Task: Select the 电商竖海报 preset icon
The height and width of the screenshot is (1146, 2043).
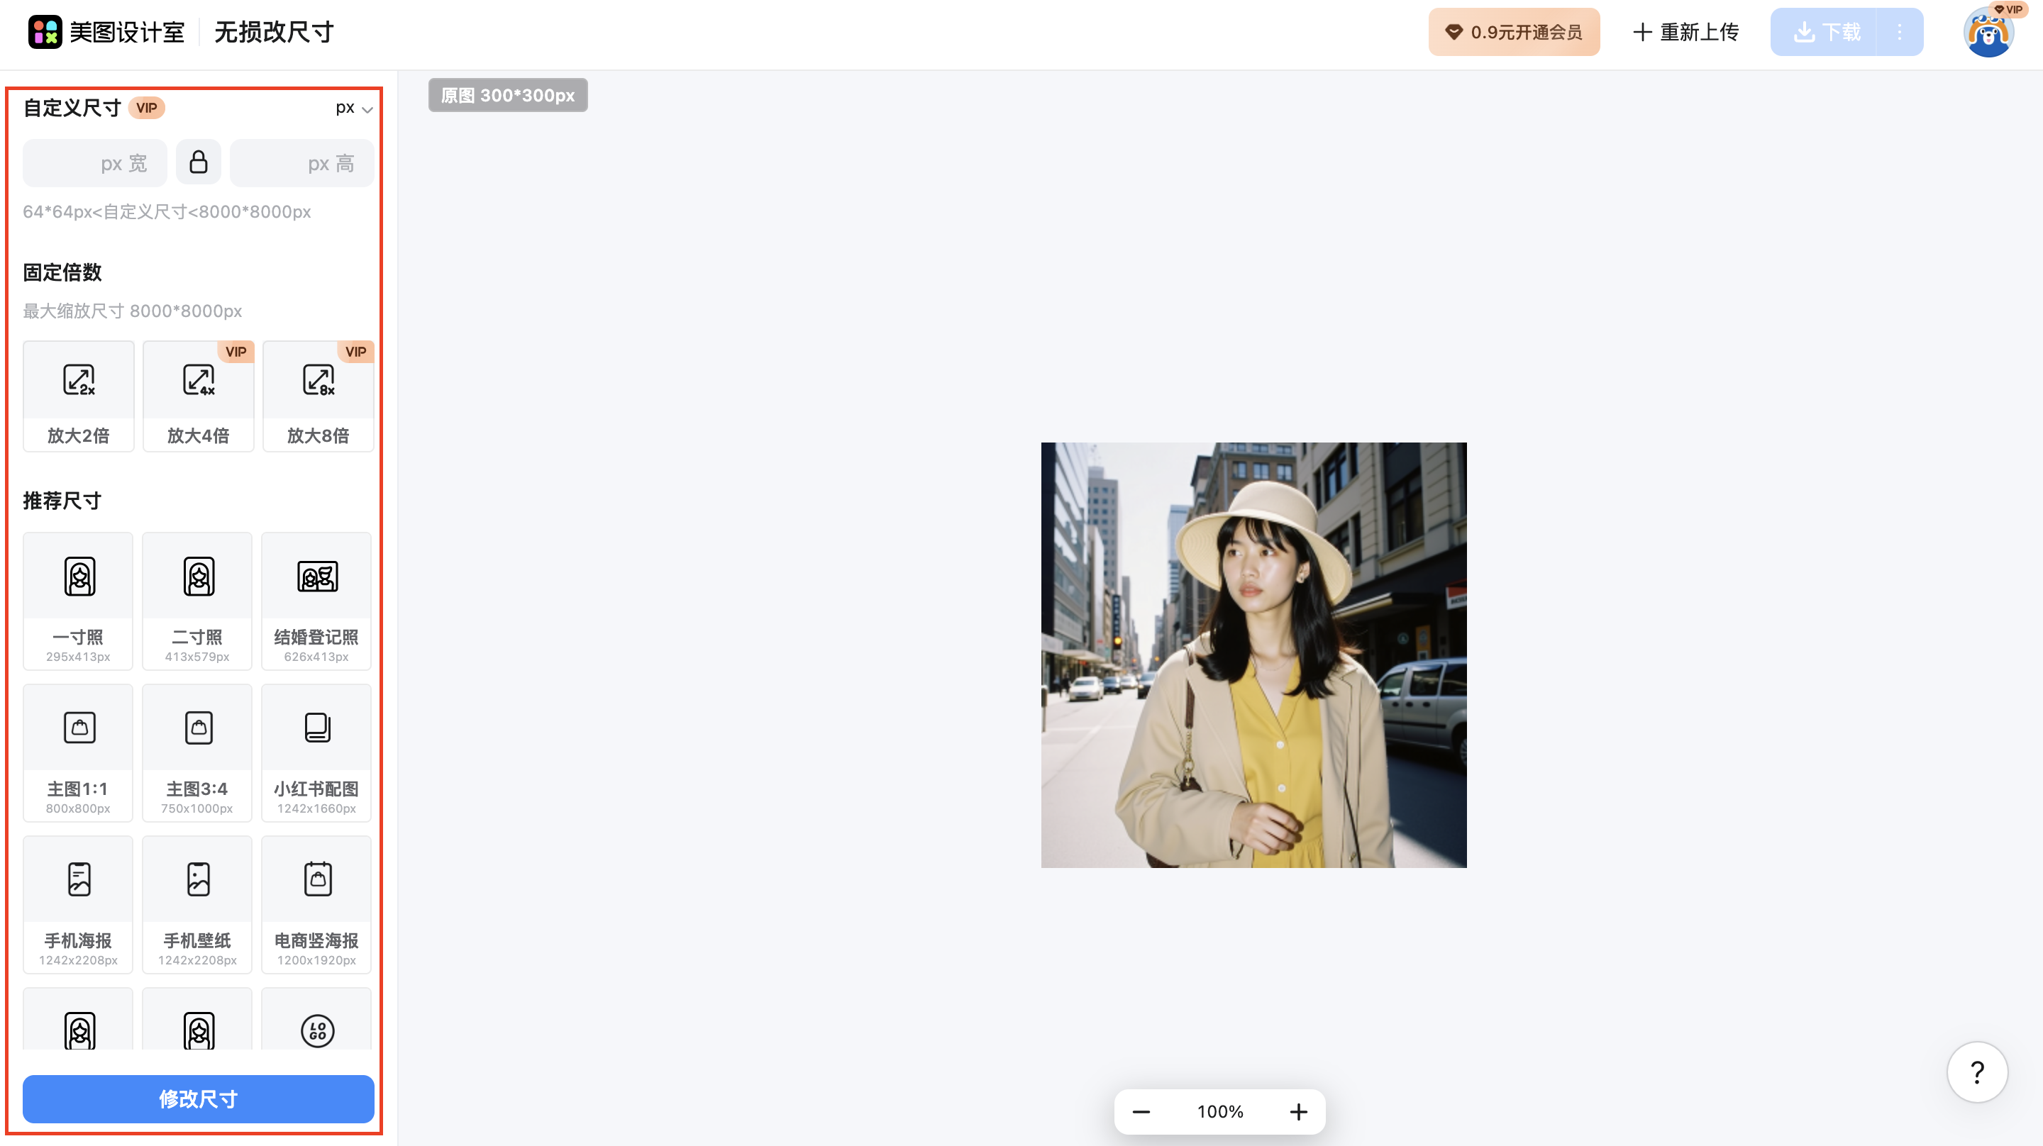Action: tap(317, 879)
